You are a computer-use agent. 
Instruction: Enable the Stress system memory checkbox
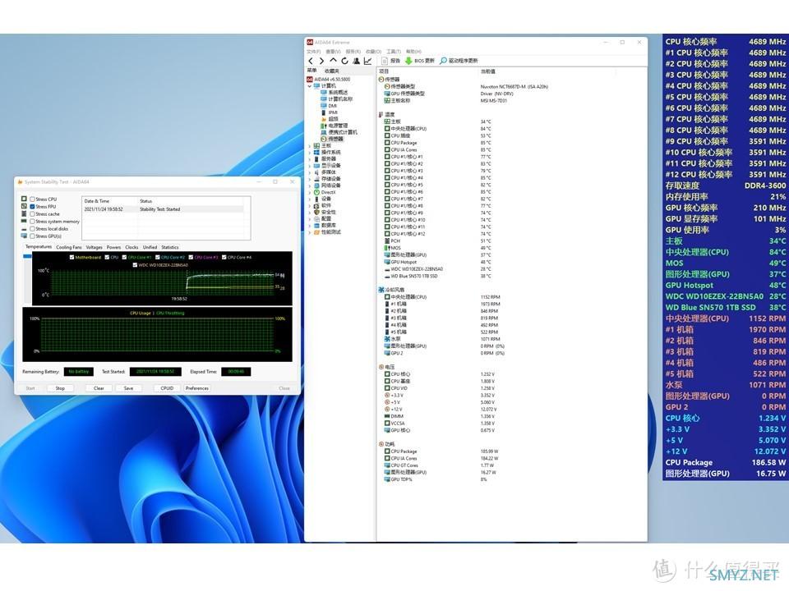pos(32,221)
